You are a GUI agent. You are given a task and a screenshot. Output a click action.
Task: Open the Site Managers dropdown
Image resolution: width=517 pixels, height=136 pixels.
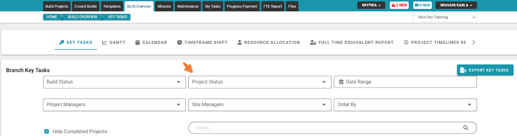[260, 105]
